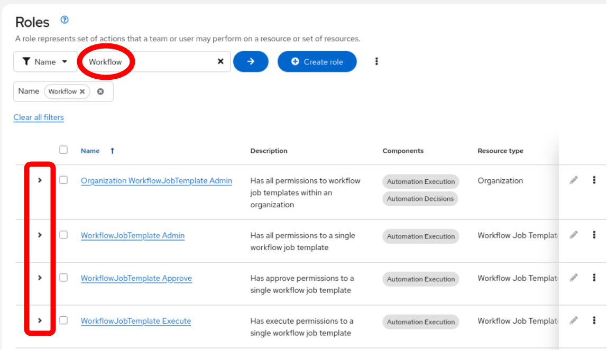The height and width of the screenshot is (350, 607).
Task: Open the kebab menu for WorkflowJobTemplate Admin
Action: [594, 235]
